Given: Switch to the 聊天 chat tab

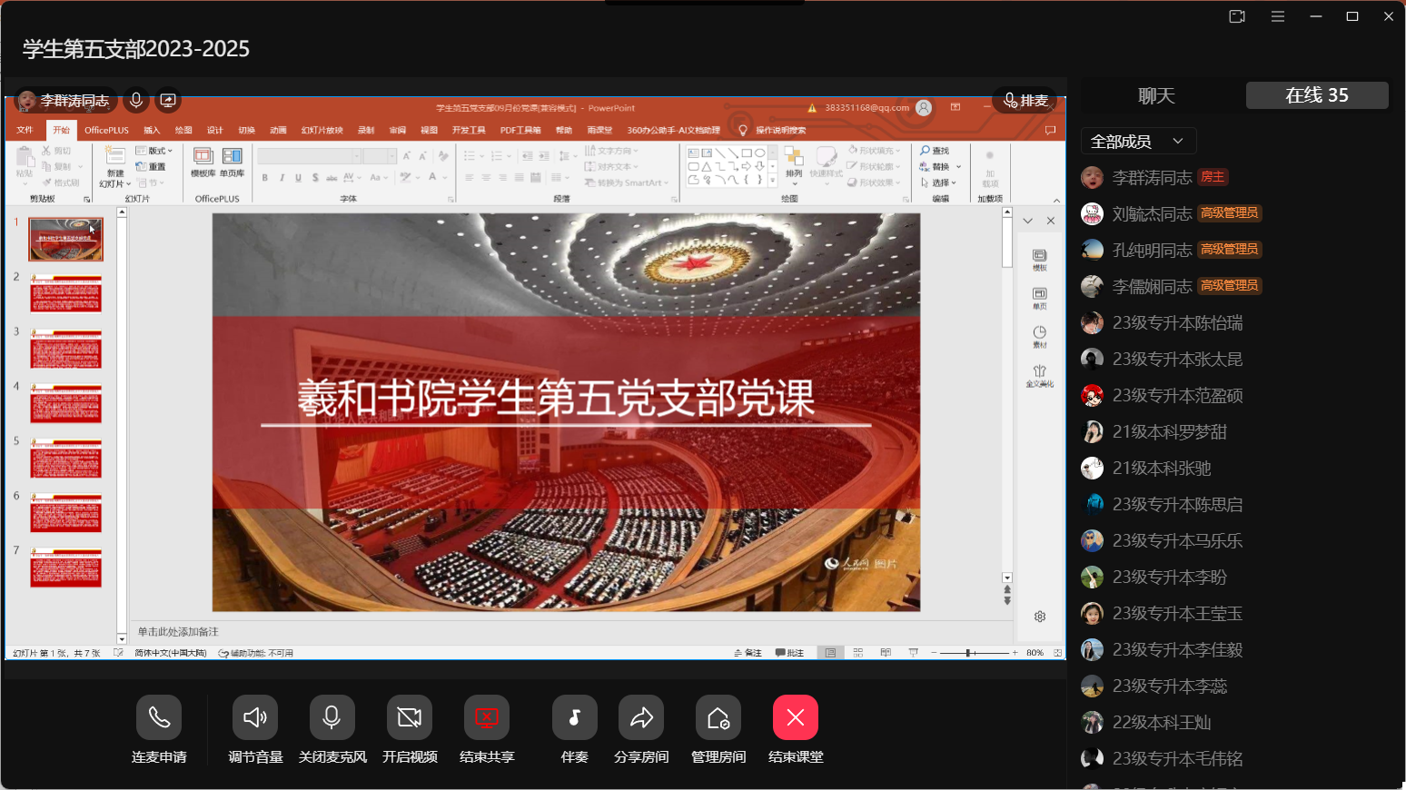Looking at the screenshot, I should [x=1156, y=95].
